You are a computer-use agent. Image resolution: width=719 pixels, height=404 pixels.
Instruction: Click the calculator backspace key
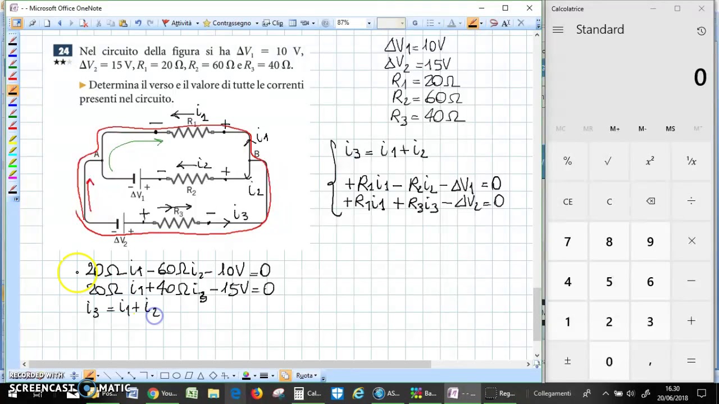650,201
